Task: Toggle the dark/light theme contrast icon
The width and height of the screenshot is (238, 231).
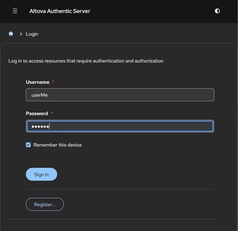Action: (x=217, y=11)
